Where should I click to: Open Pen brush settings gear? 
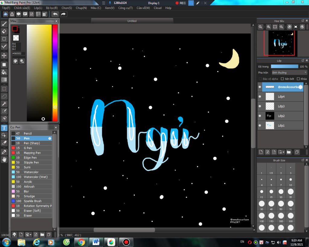pyautogui.click(x=50, y=138)
